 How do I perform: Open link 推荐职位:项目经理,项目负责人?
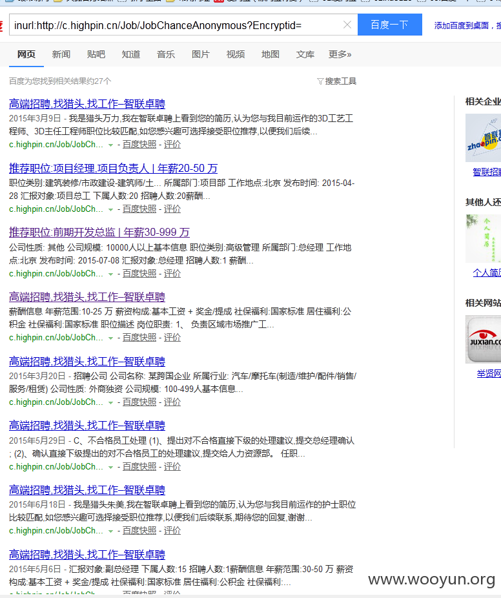113,168
